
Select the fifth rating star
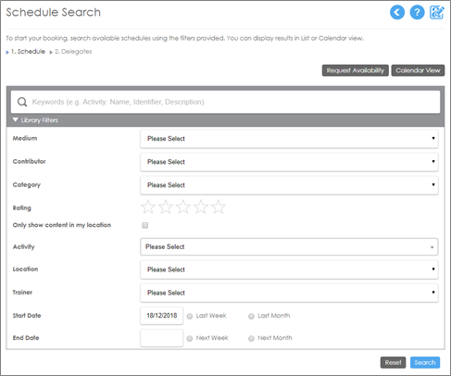[219, 207]
